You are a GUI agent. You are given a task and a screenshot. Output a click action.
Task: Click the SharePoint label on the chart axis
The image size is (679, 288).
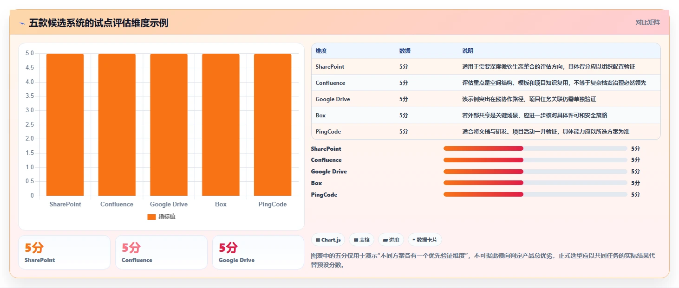click(65, 204)
